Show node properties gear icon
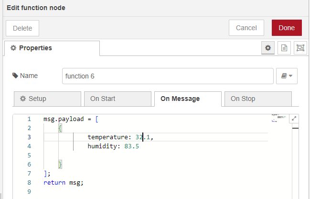This screenshot has height=199, width=310. (268, 48)
